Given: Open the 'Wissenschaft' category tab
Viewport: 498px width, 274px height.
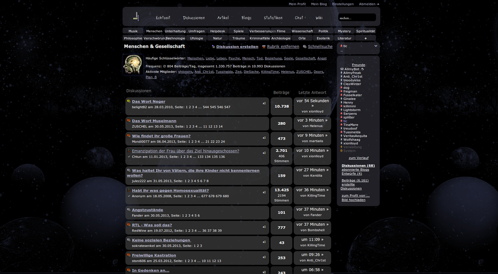Looking at the screenshot, I should coord(302,31).
